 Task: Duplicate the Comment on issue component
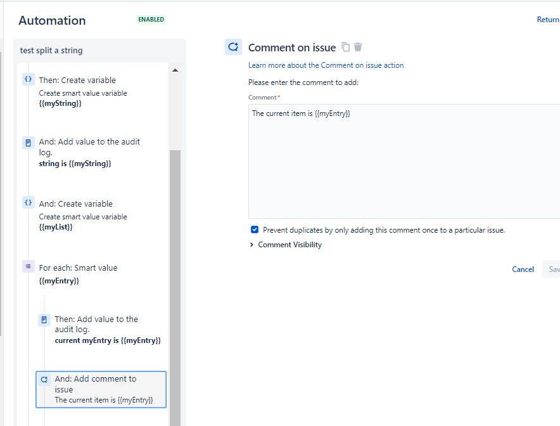(x=345, y=47)
